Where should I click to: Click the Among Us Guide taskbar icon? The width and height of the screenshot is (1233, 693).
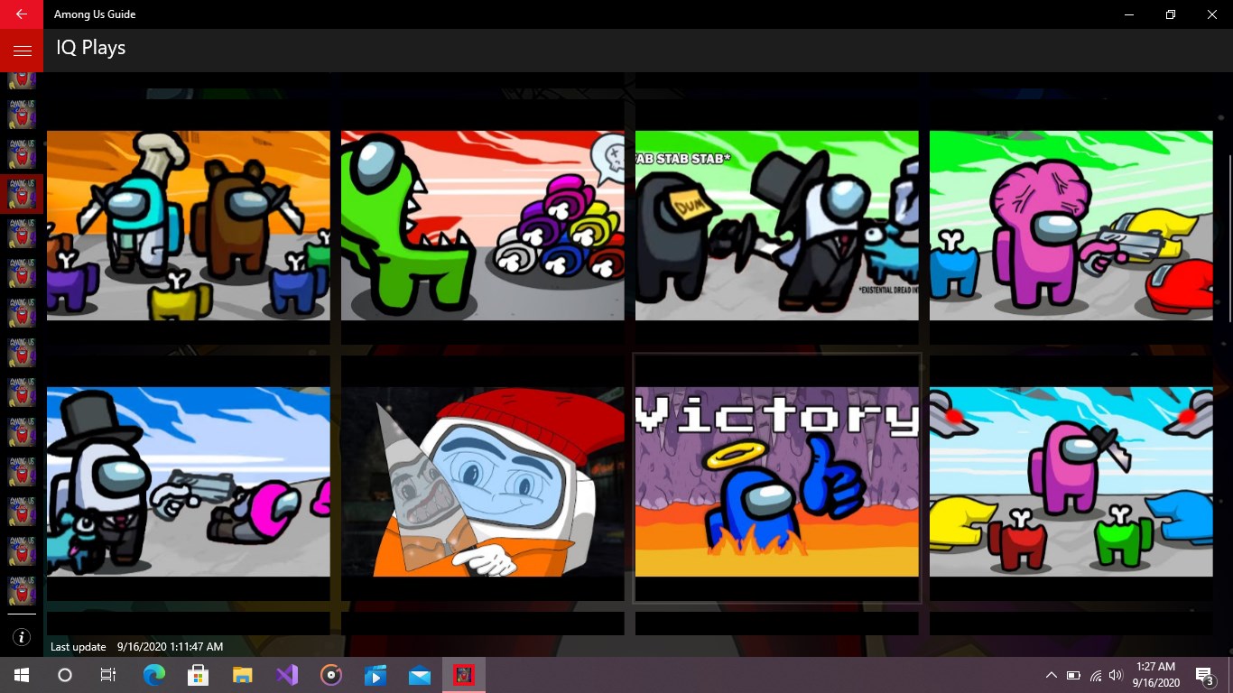pos(464,675)
